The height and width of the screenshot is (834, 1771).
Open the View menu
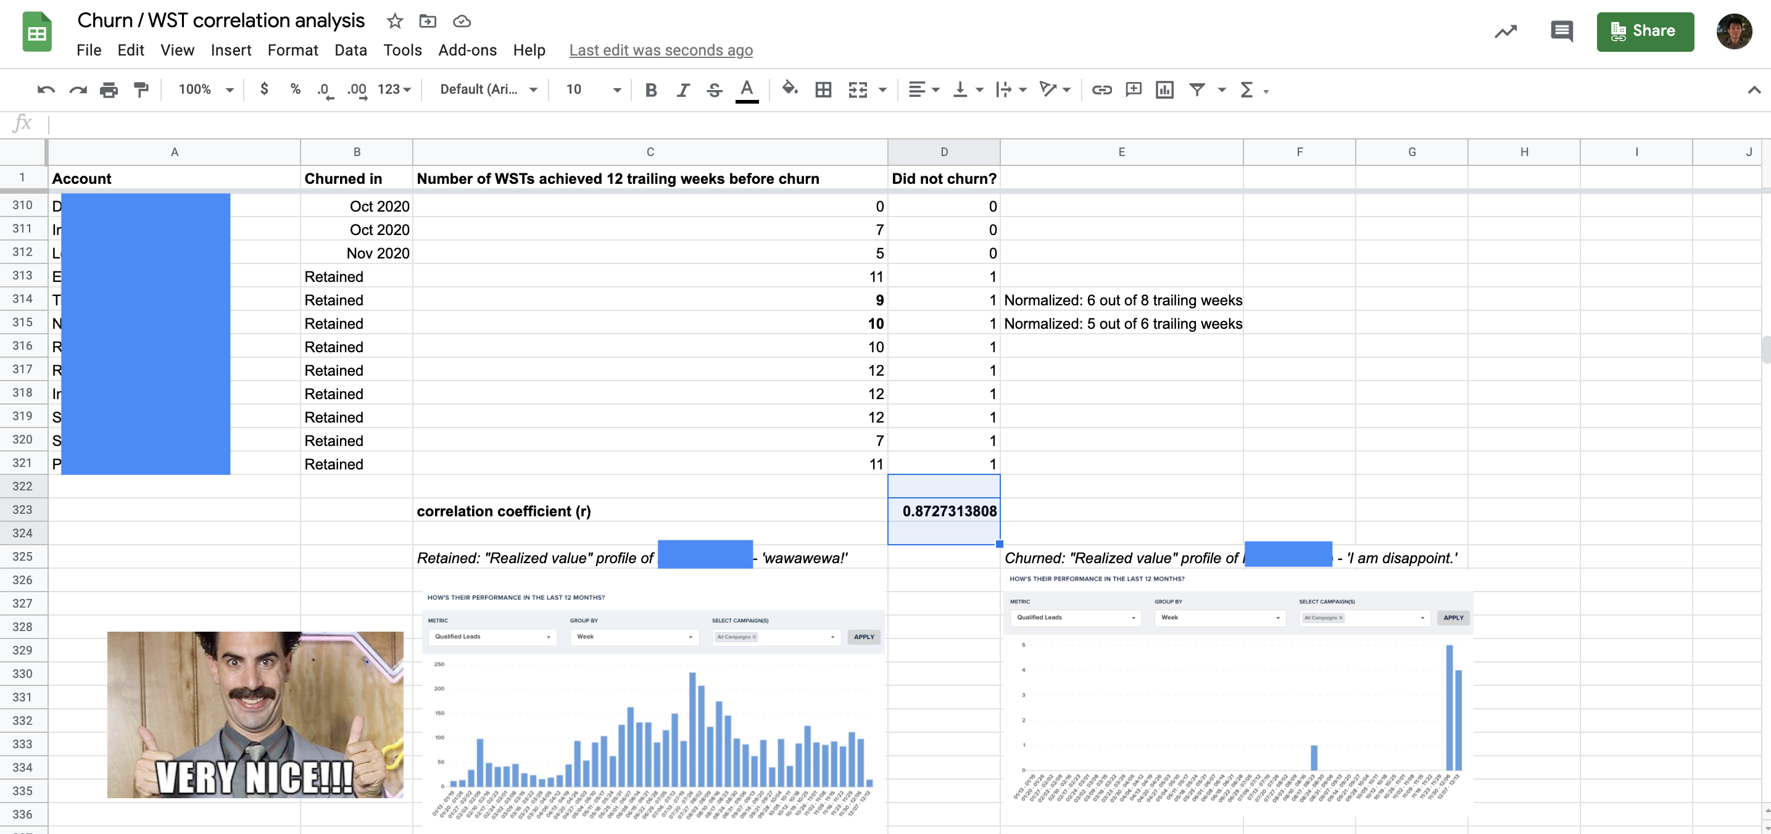pyautogui.click(x=177, y=50)
